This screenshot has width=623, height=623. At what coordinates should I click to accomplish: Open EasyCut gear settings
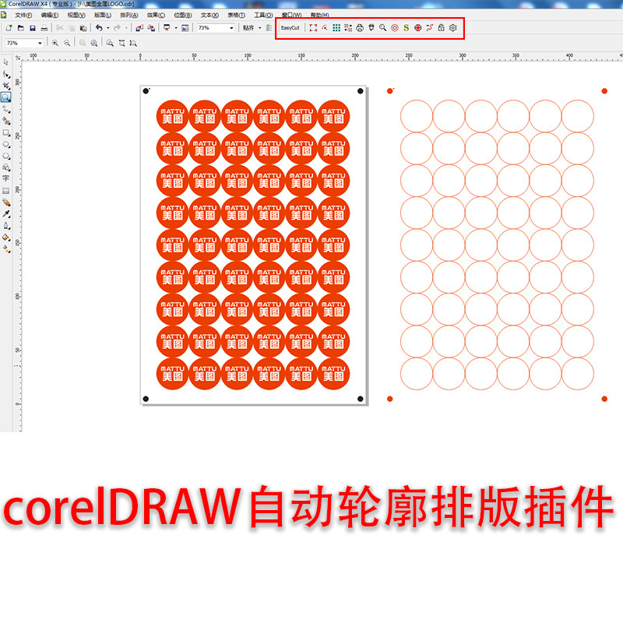(452, 28)
